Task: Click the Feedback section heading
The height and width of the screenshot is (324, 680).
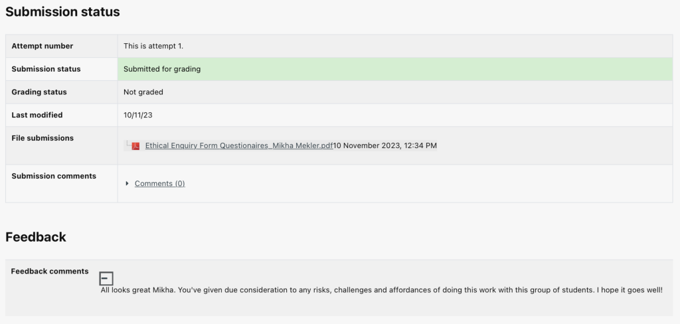Action: tap(36, 237)
